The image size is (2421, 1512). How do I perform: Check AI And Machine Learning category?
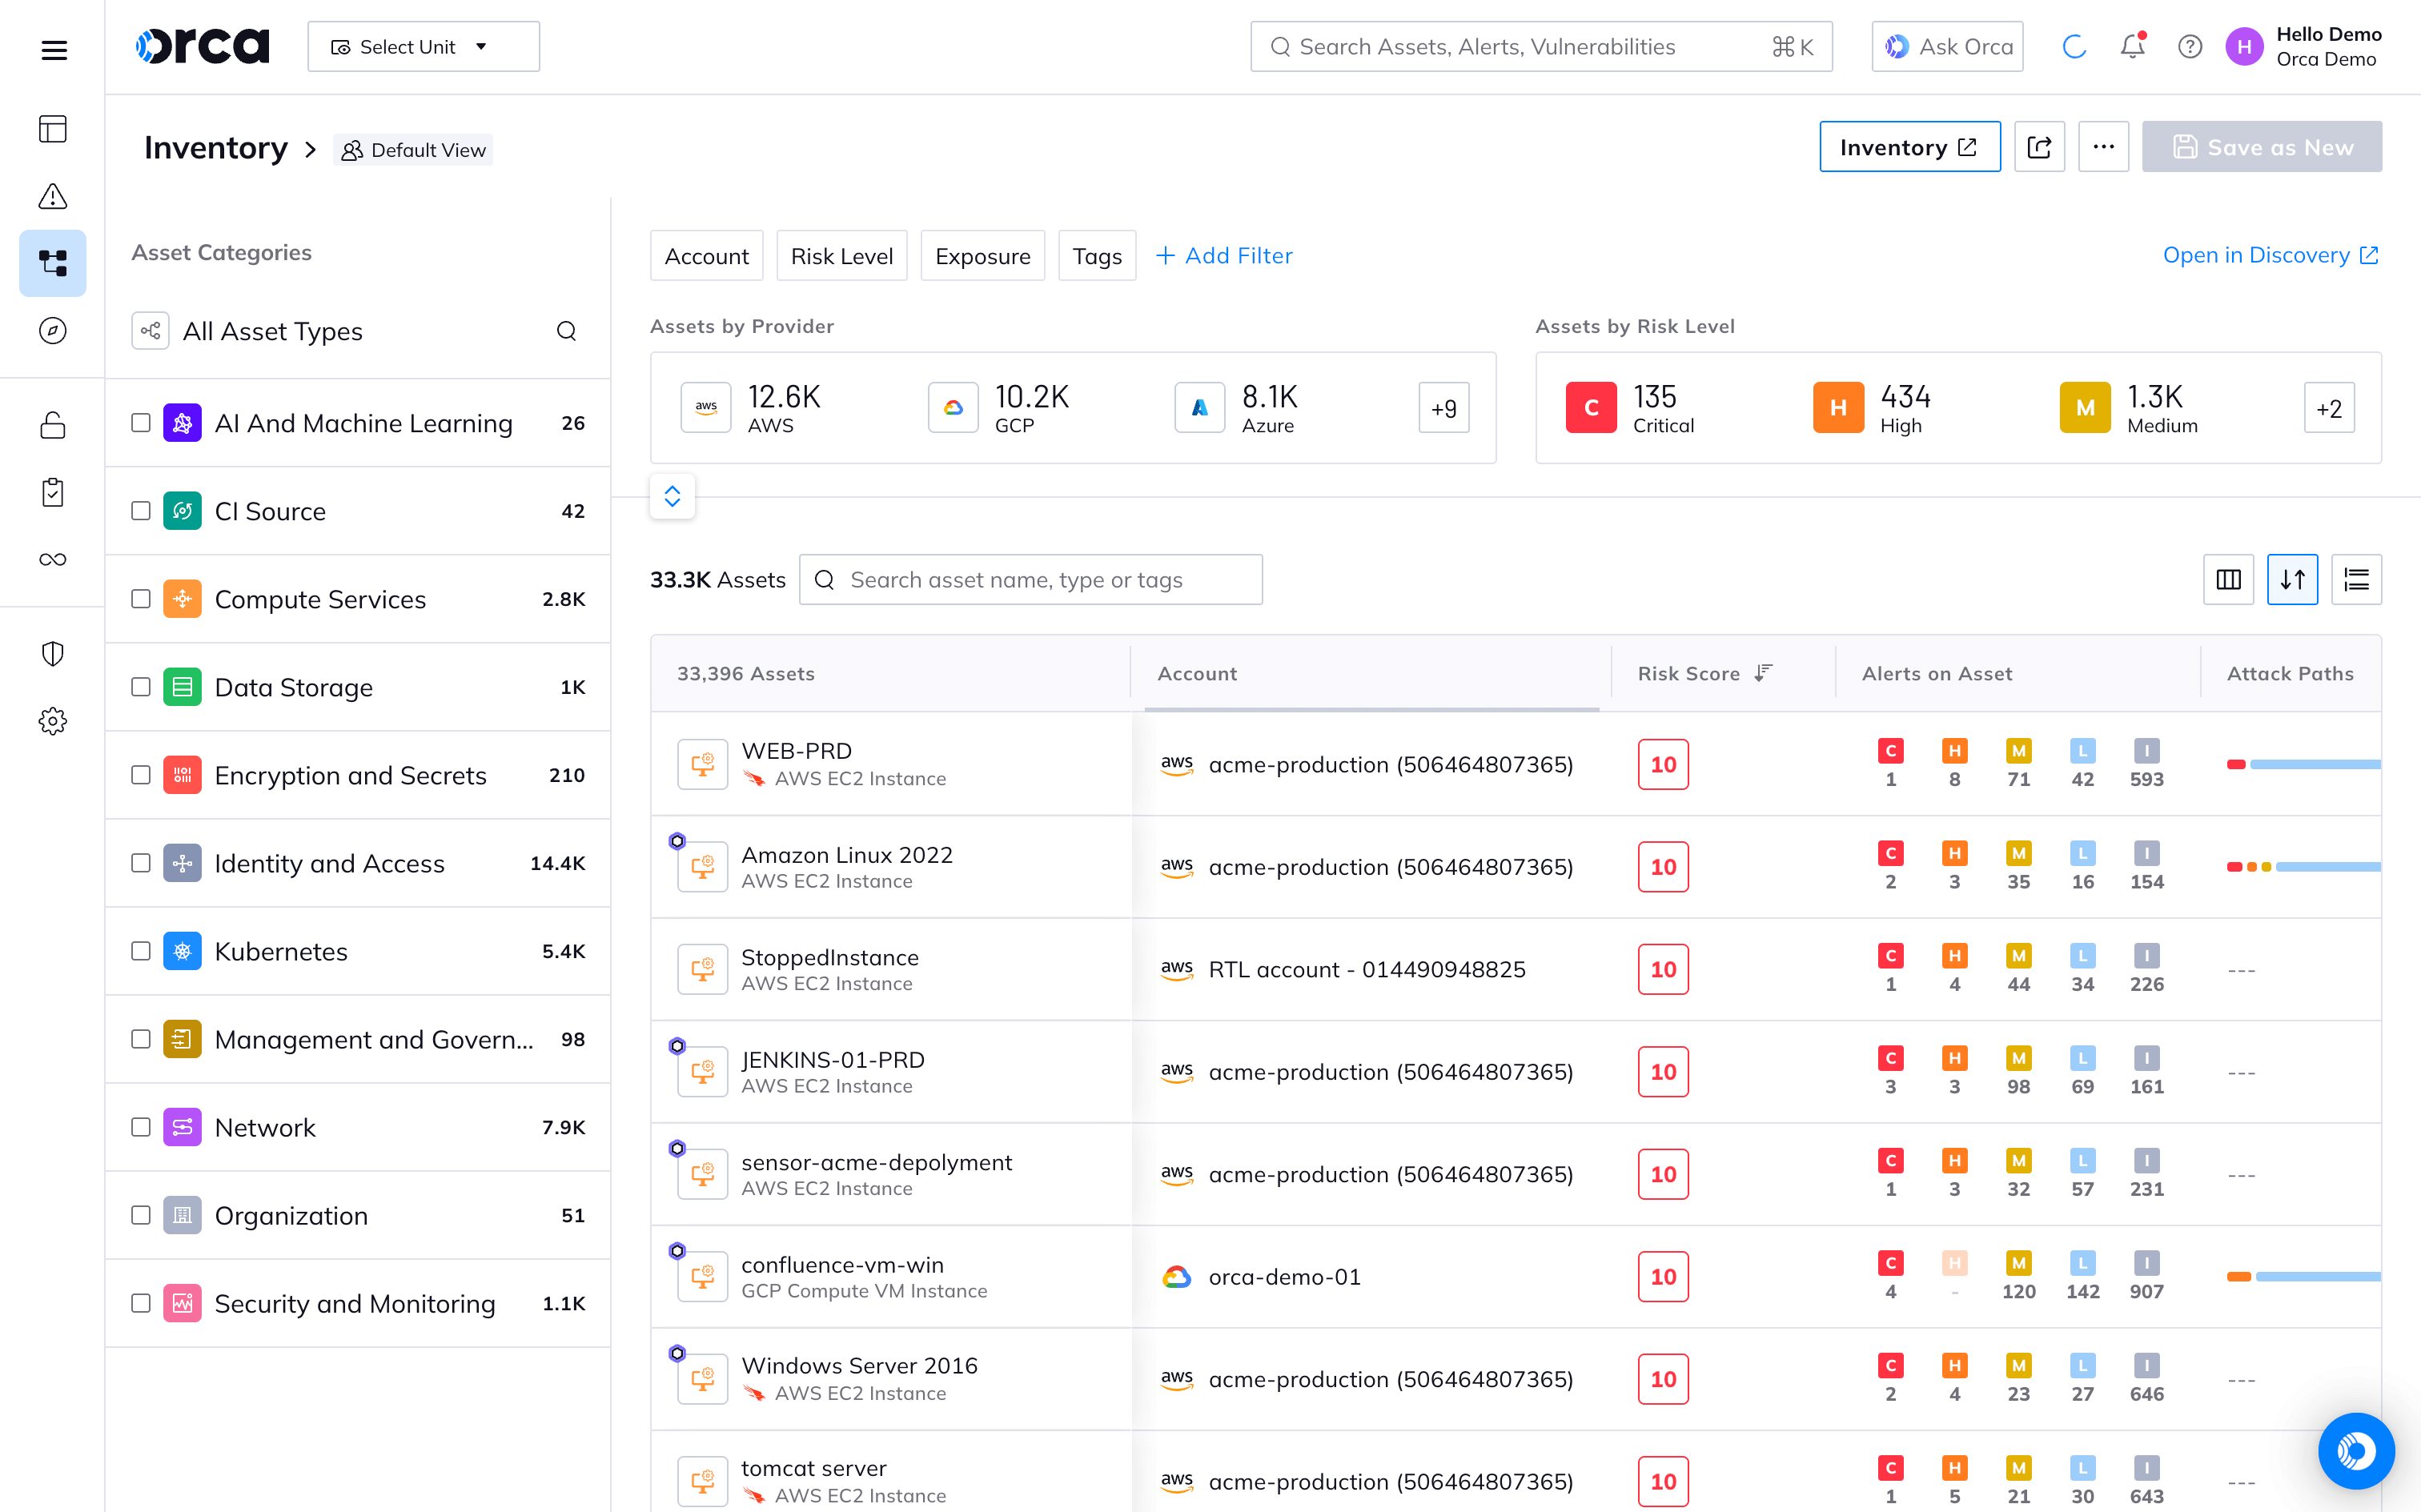pyautogui.click(x=141, y=423)
